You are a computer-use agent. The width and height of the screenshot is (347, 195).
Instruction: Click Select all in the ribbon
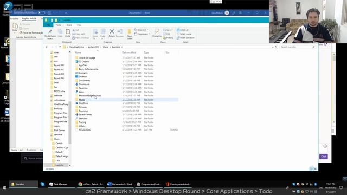click(183, 30)
